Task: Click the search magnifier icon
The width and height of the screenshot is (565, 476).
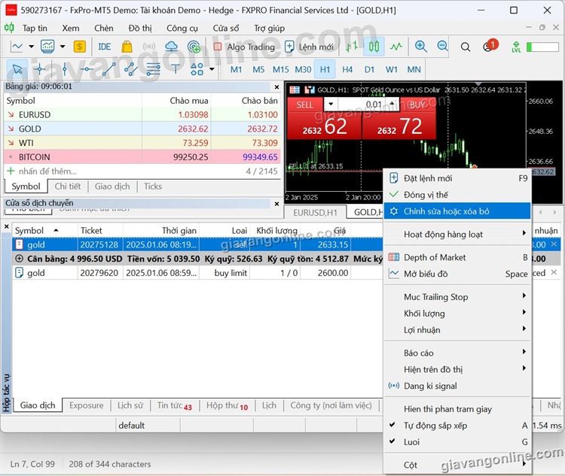Action: (x=466, y=47)
